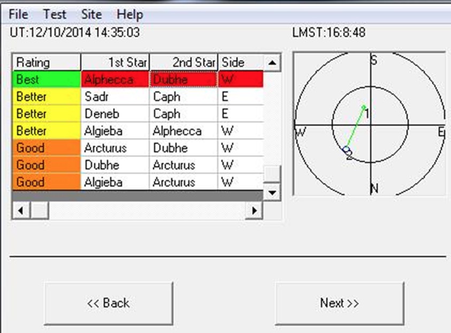This screenshot has height=333, width=451.
Task: Select Dubhe in the Best row
Action: click(184, 79)
